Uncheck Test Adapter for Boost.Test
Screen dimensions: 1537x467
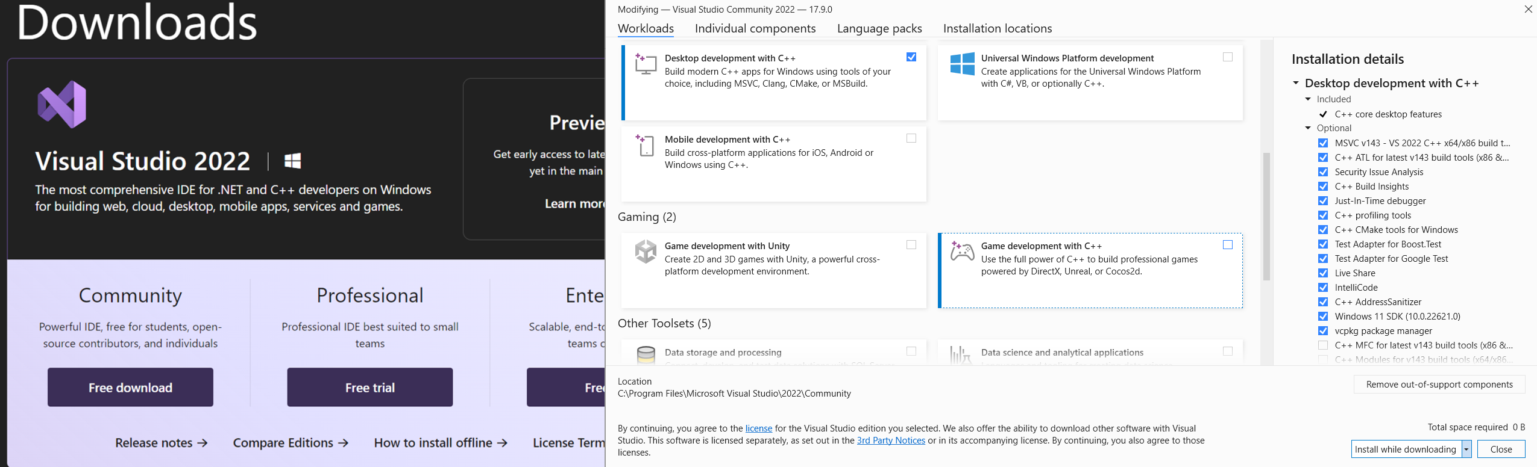coord(1323,244)
